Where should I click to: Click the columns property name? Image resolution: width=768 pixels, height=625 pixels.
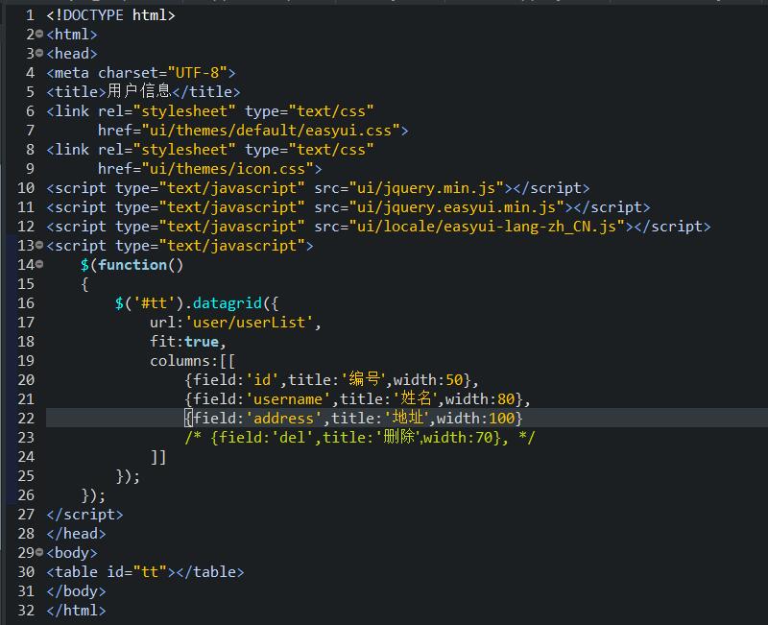180,361
